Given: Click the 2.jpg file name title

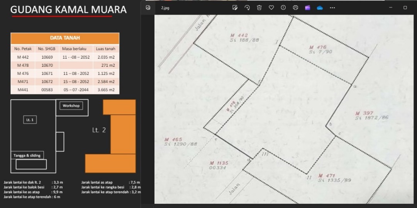Looking at the screenshot, I should point(165,8).
